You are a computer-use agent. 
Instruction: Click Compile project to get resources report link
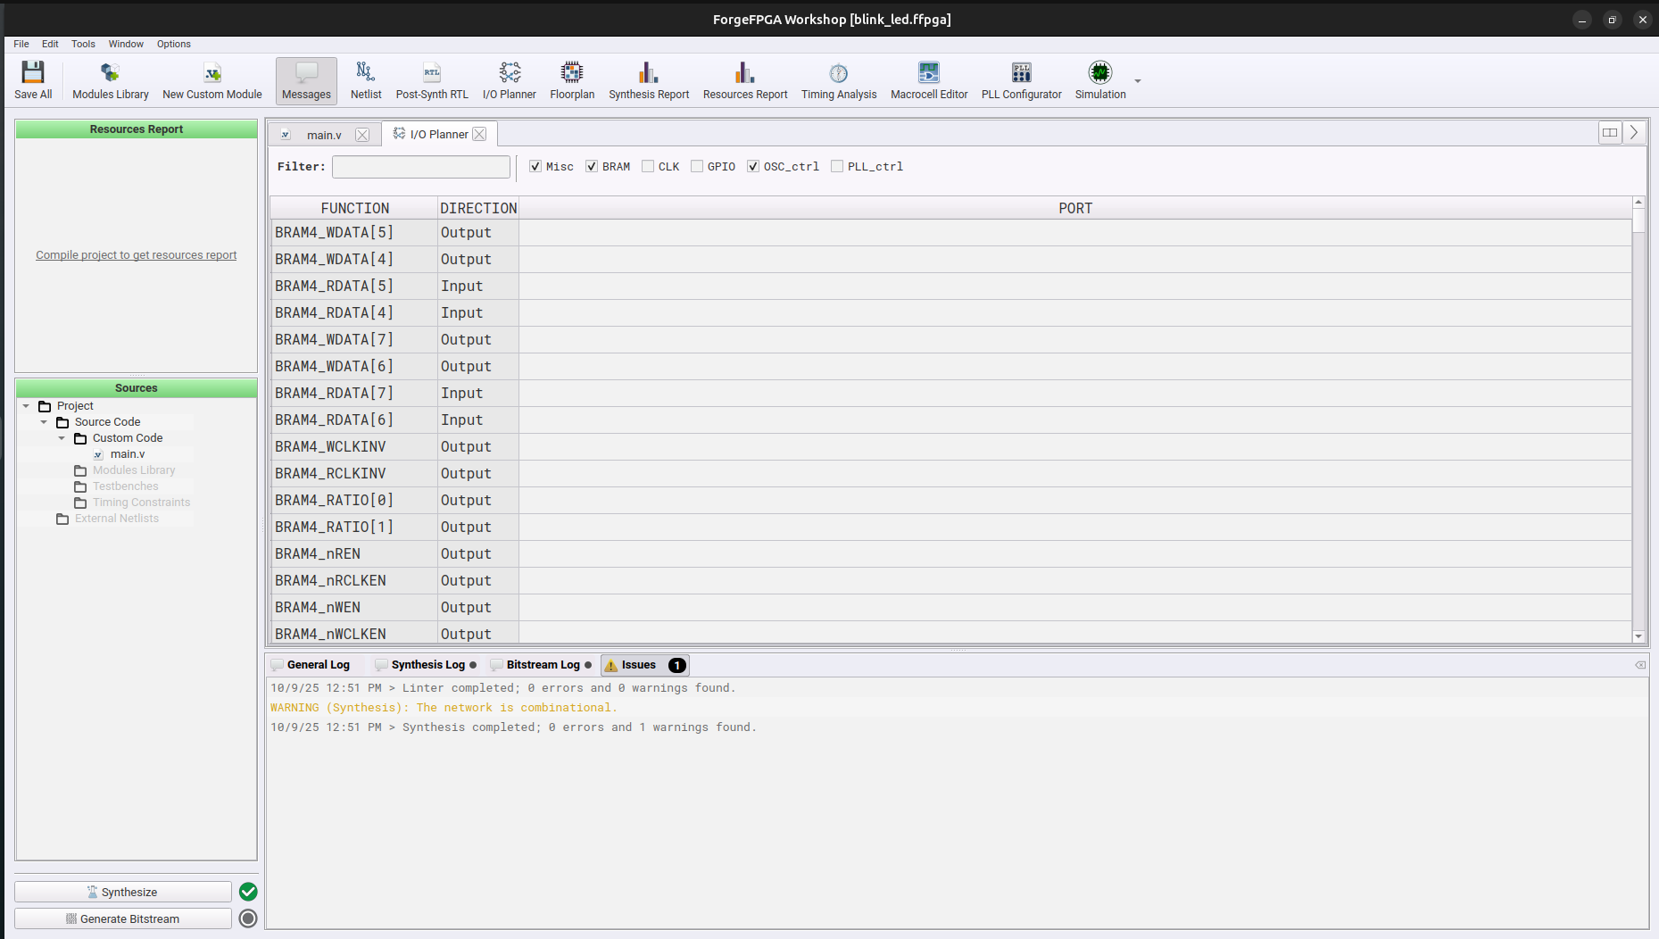136,255
